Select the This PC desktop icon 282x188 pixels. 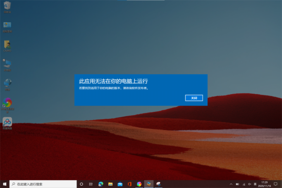[x=7, y=65]
